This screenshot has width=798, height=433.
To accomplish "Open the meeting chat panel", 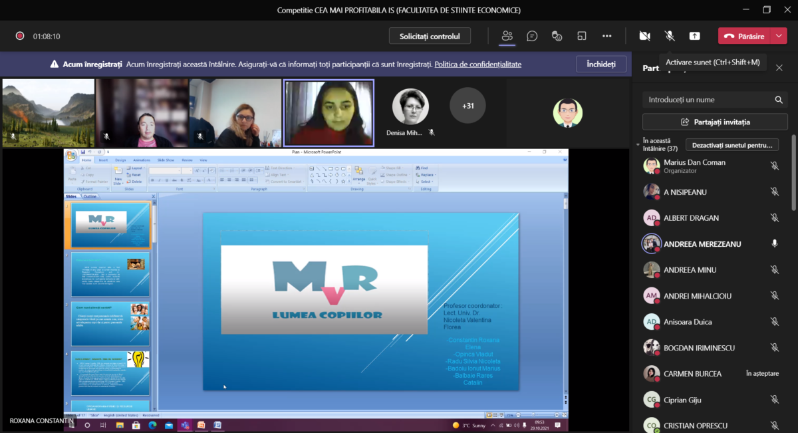I will tap(532, 36).
